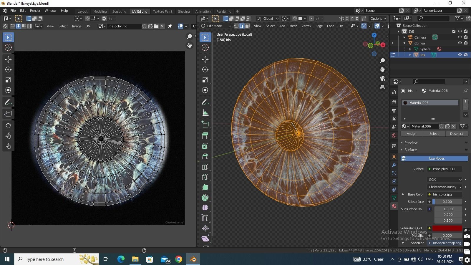Expand the Sphere item in outliner
Viewport: 471px width, 265px height.
pyautogui.click(x=410, y=49)
